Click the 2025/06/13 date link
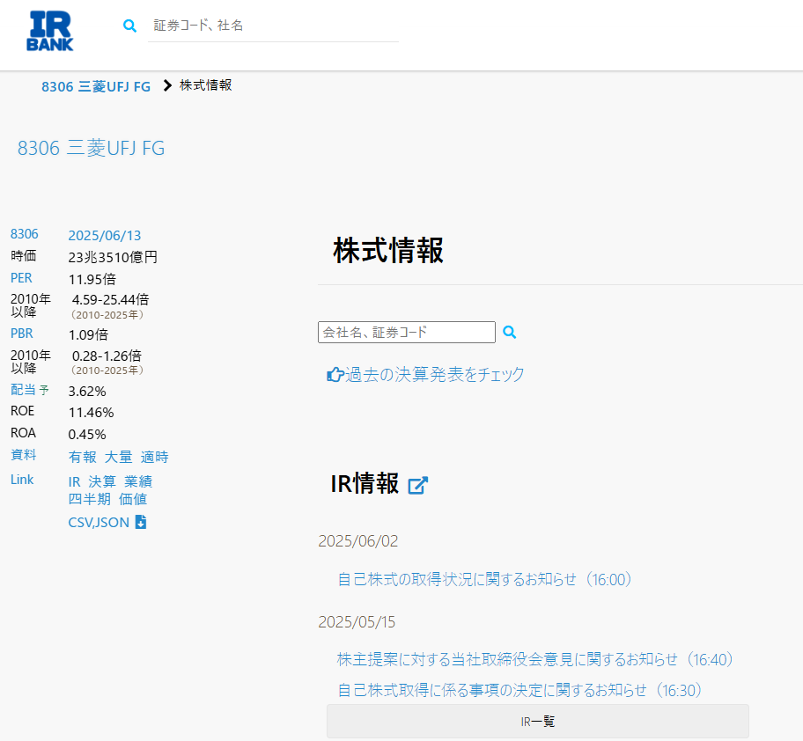Screen dimensions: 803x741 pyautogui.click(x=104, y=235)
